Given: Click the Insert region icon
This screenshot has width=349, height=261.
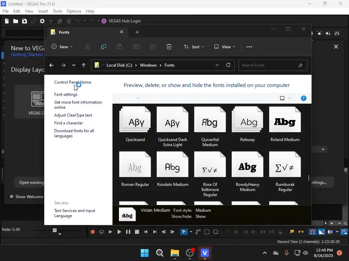Looking at the screenshot, I should click(301, 232).
